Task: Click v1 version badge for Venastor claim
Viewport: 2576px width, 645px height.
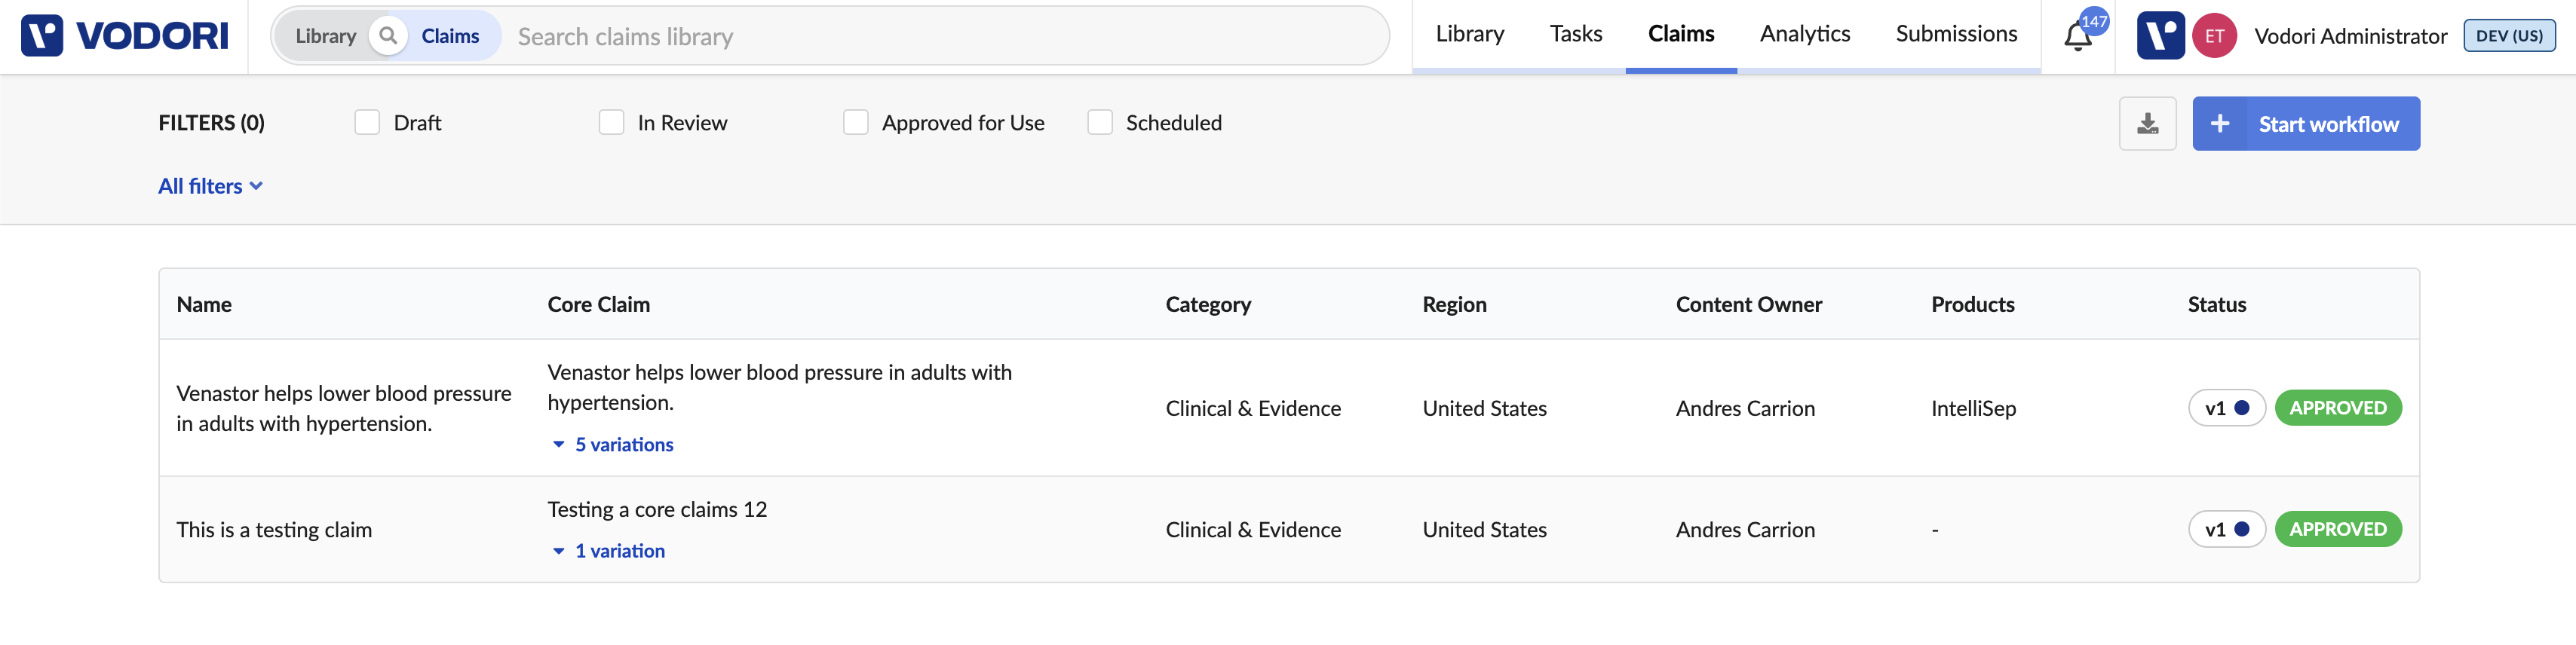Action: coord(2226,408)
